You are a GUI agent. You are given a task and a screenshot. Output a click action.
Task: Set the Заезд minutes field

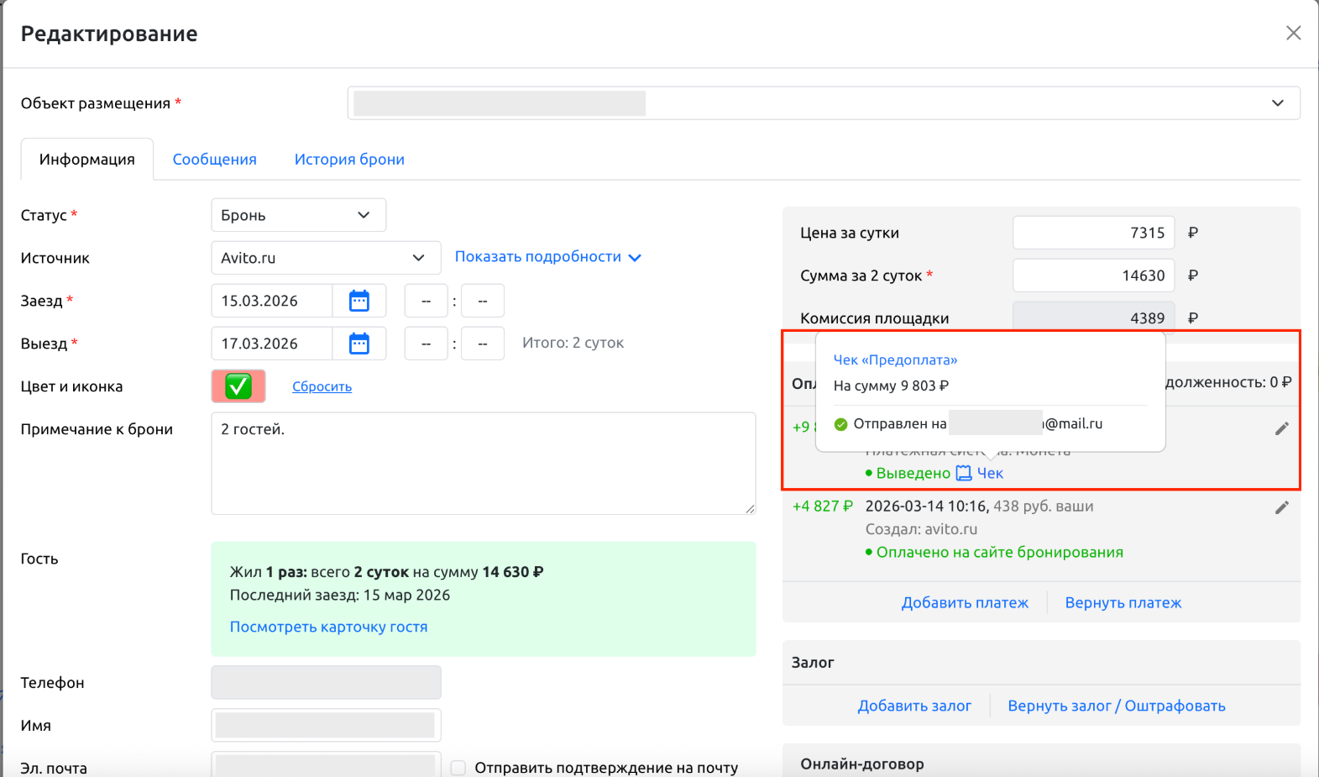[483, 301]
